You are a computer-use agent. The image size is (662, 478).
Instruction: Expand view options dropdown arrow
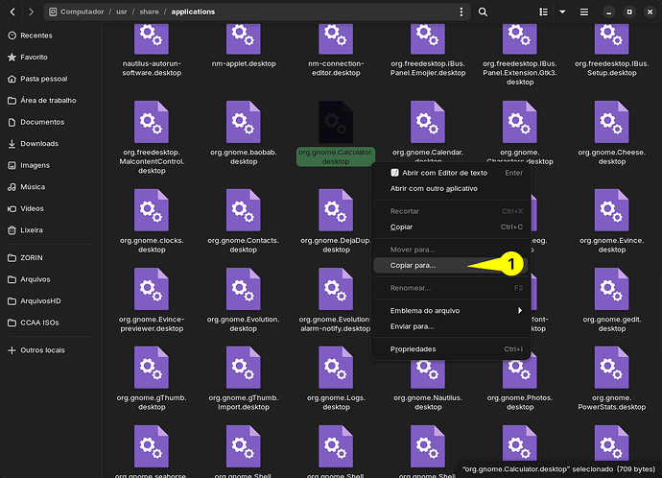(562, 12)
